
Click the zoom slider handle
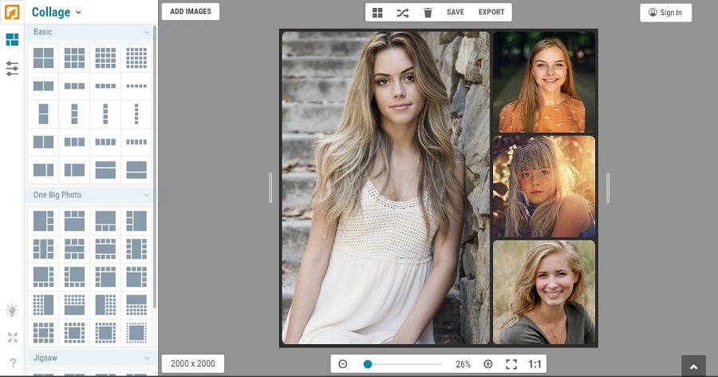368,364
